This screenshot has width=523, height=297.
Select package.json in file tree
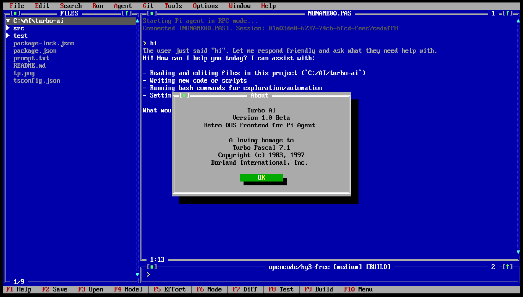(x=35, y=51)
